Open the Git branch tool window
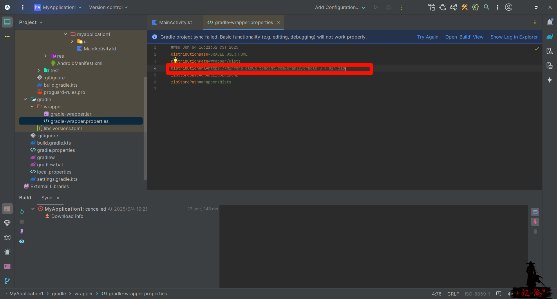The height and width of the screenshot is (299, 557). tap(7, 281)
